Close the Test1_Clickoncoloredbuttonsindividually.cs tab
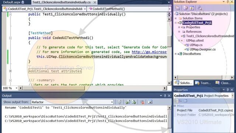This screenshot has height=133, width=236. coord(95,2)
